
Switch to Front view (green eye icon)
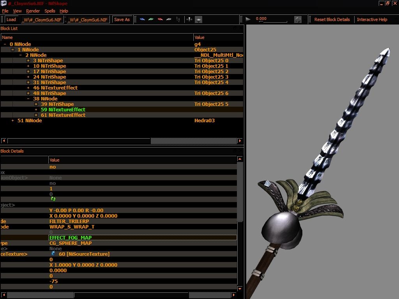click(x=151, y=19)
